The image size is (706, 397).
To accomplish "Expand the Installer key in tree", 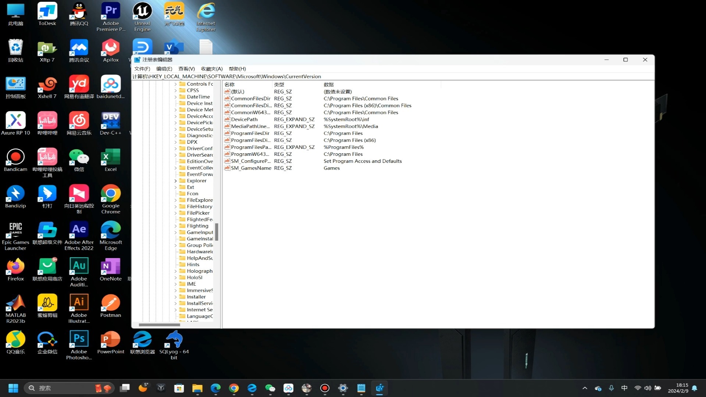I will point(175,297).
